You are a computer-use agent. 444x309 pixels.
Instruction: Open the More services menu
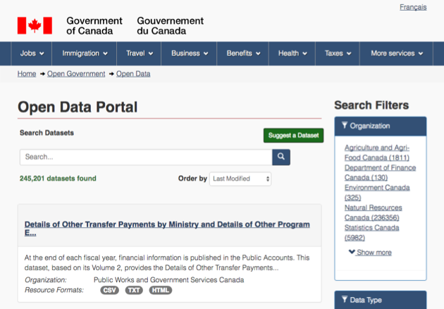click(397, 54)
